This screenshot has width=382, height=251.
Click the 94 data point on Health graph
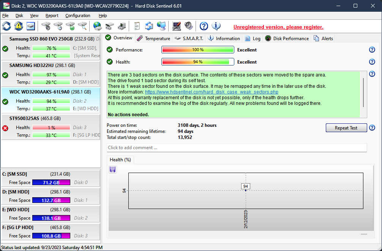click(246, 190)
